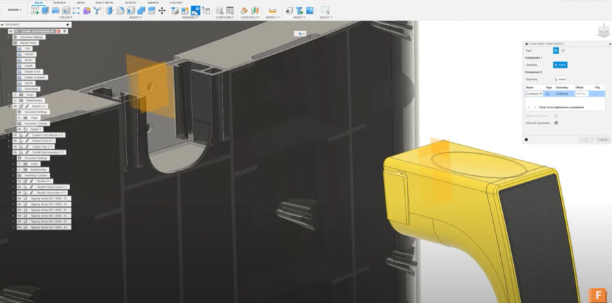Open the CONFIGURE dropdown menu

224,17
